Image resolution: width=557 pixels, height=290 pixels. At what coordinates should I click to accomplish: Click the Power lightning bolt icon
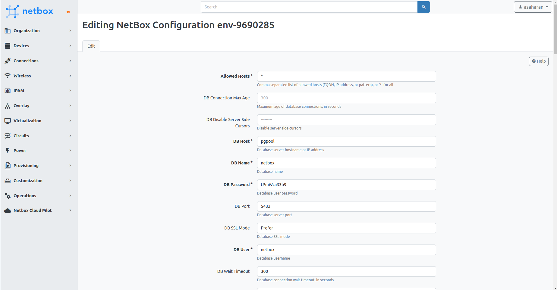point(8,151)
